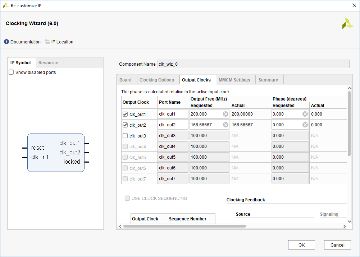Click the IP Location folder icon

pyautogui.click(x=47, y=42)
